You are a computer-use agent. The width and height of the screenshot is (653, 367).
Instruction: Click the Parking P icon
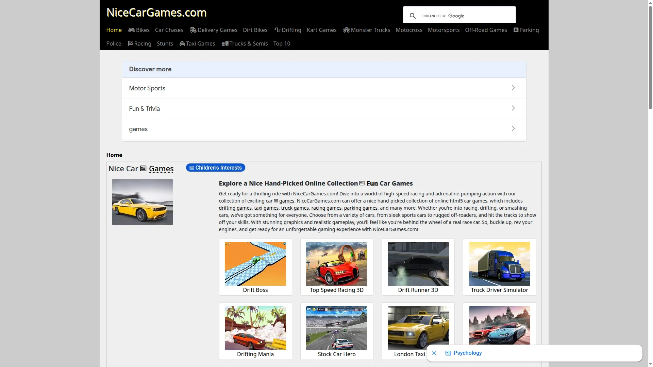pos(516,30)
